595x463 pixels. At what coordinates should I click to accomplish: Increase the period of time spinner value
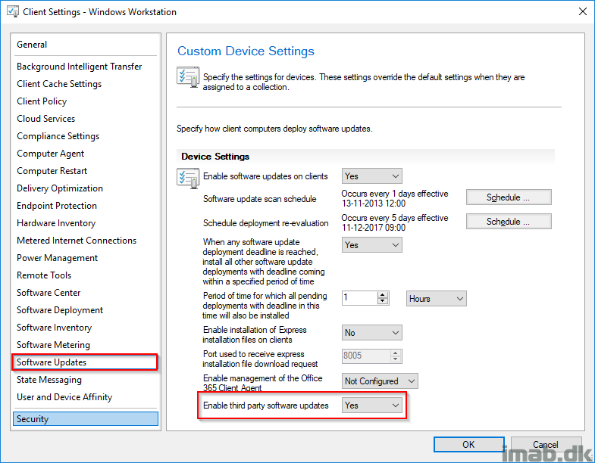pos(384,294)
